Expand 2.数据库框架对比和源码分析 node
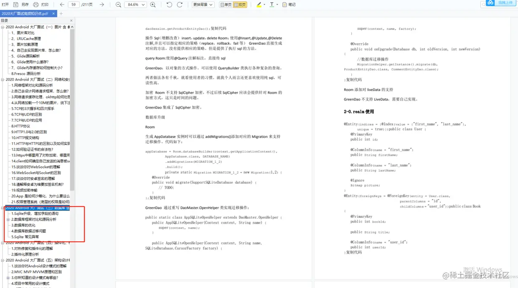Image resolution: width=518 pixels, height=288 pixels. (8, 219)
